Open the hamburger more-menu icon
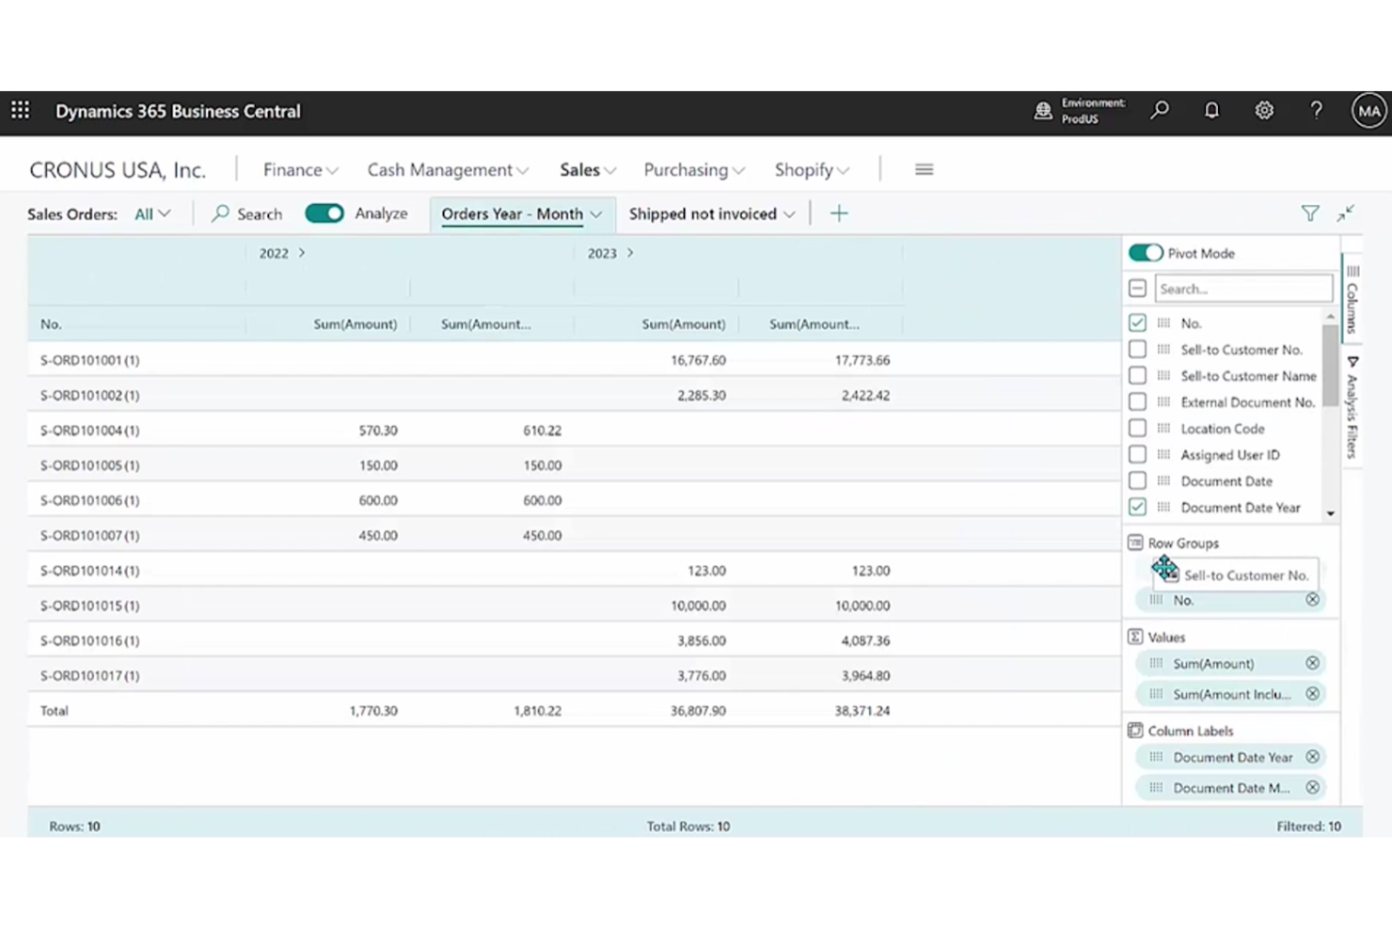The height and width of the screenshot is (928, 1392). coord(924,169)
